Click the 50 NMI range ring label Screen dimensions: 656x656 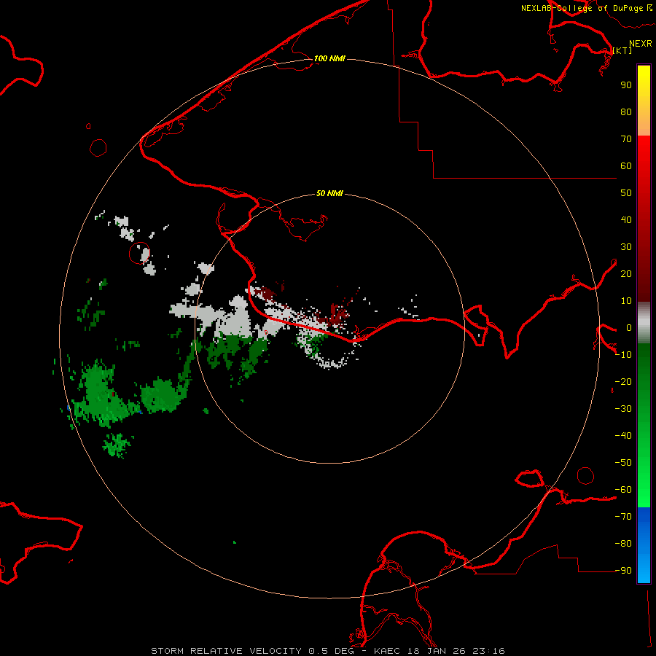329,193
